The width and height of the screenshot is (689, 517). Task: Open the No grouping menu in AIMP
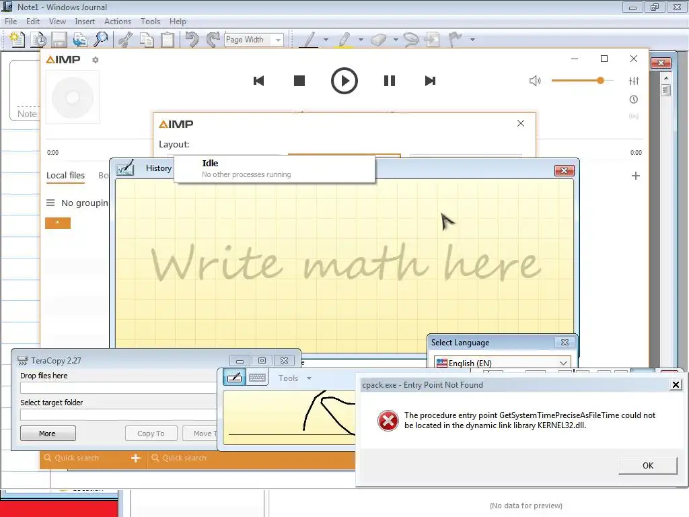(77, 203)
